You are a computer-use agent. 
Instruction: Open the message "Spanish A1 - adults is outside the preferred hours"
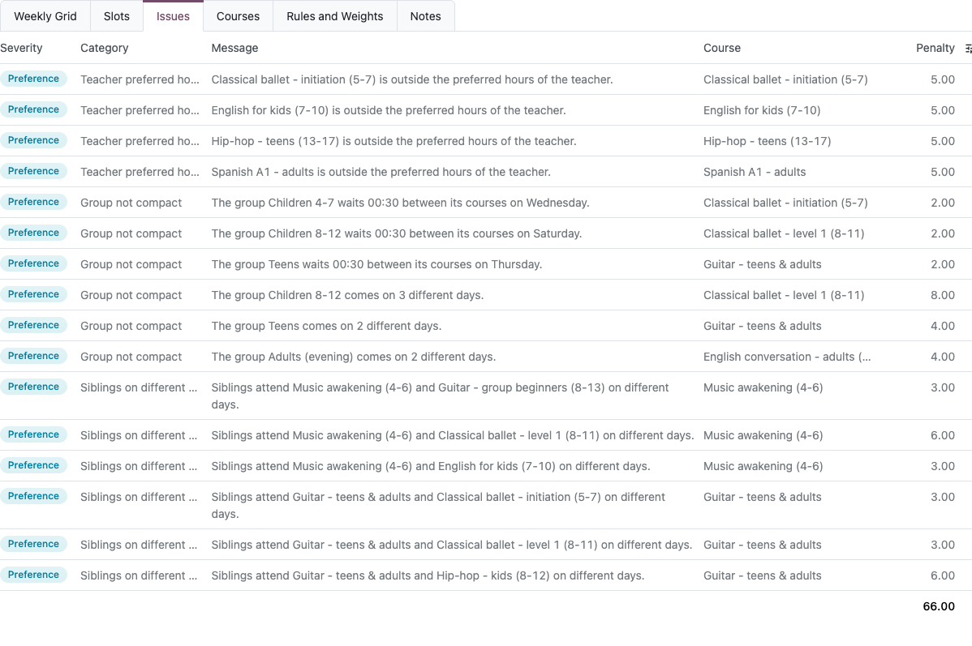click(x=381, y=172)
